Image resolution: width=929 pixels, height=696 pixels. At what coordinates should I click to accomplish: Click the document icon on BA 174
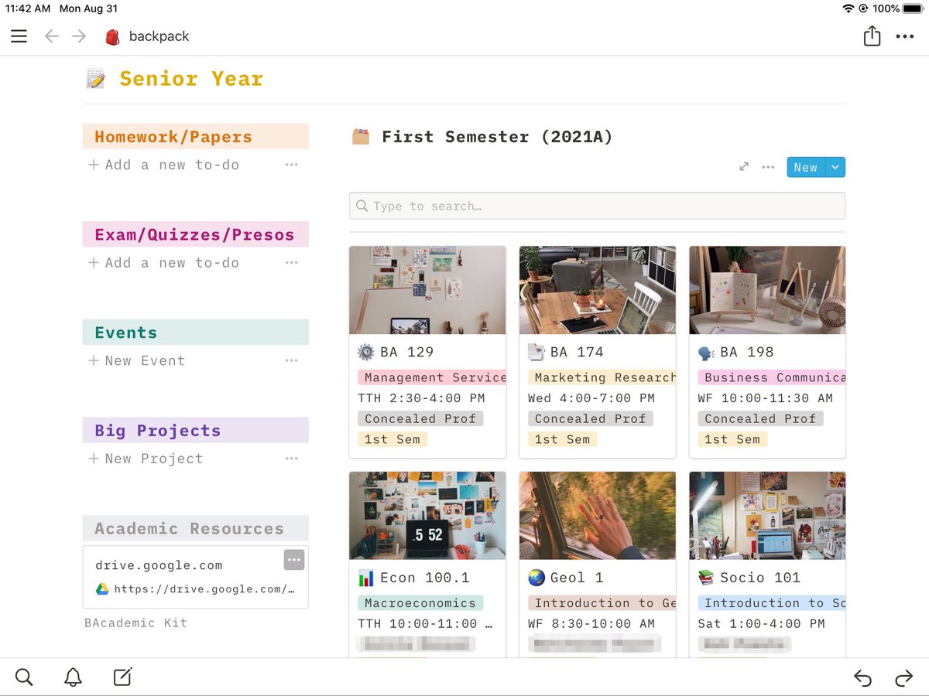[x=536, y=353]
